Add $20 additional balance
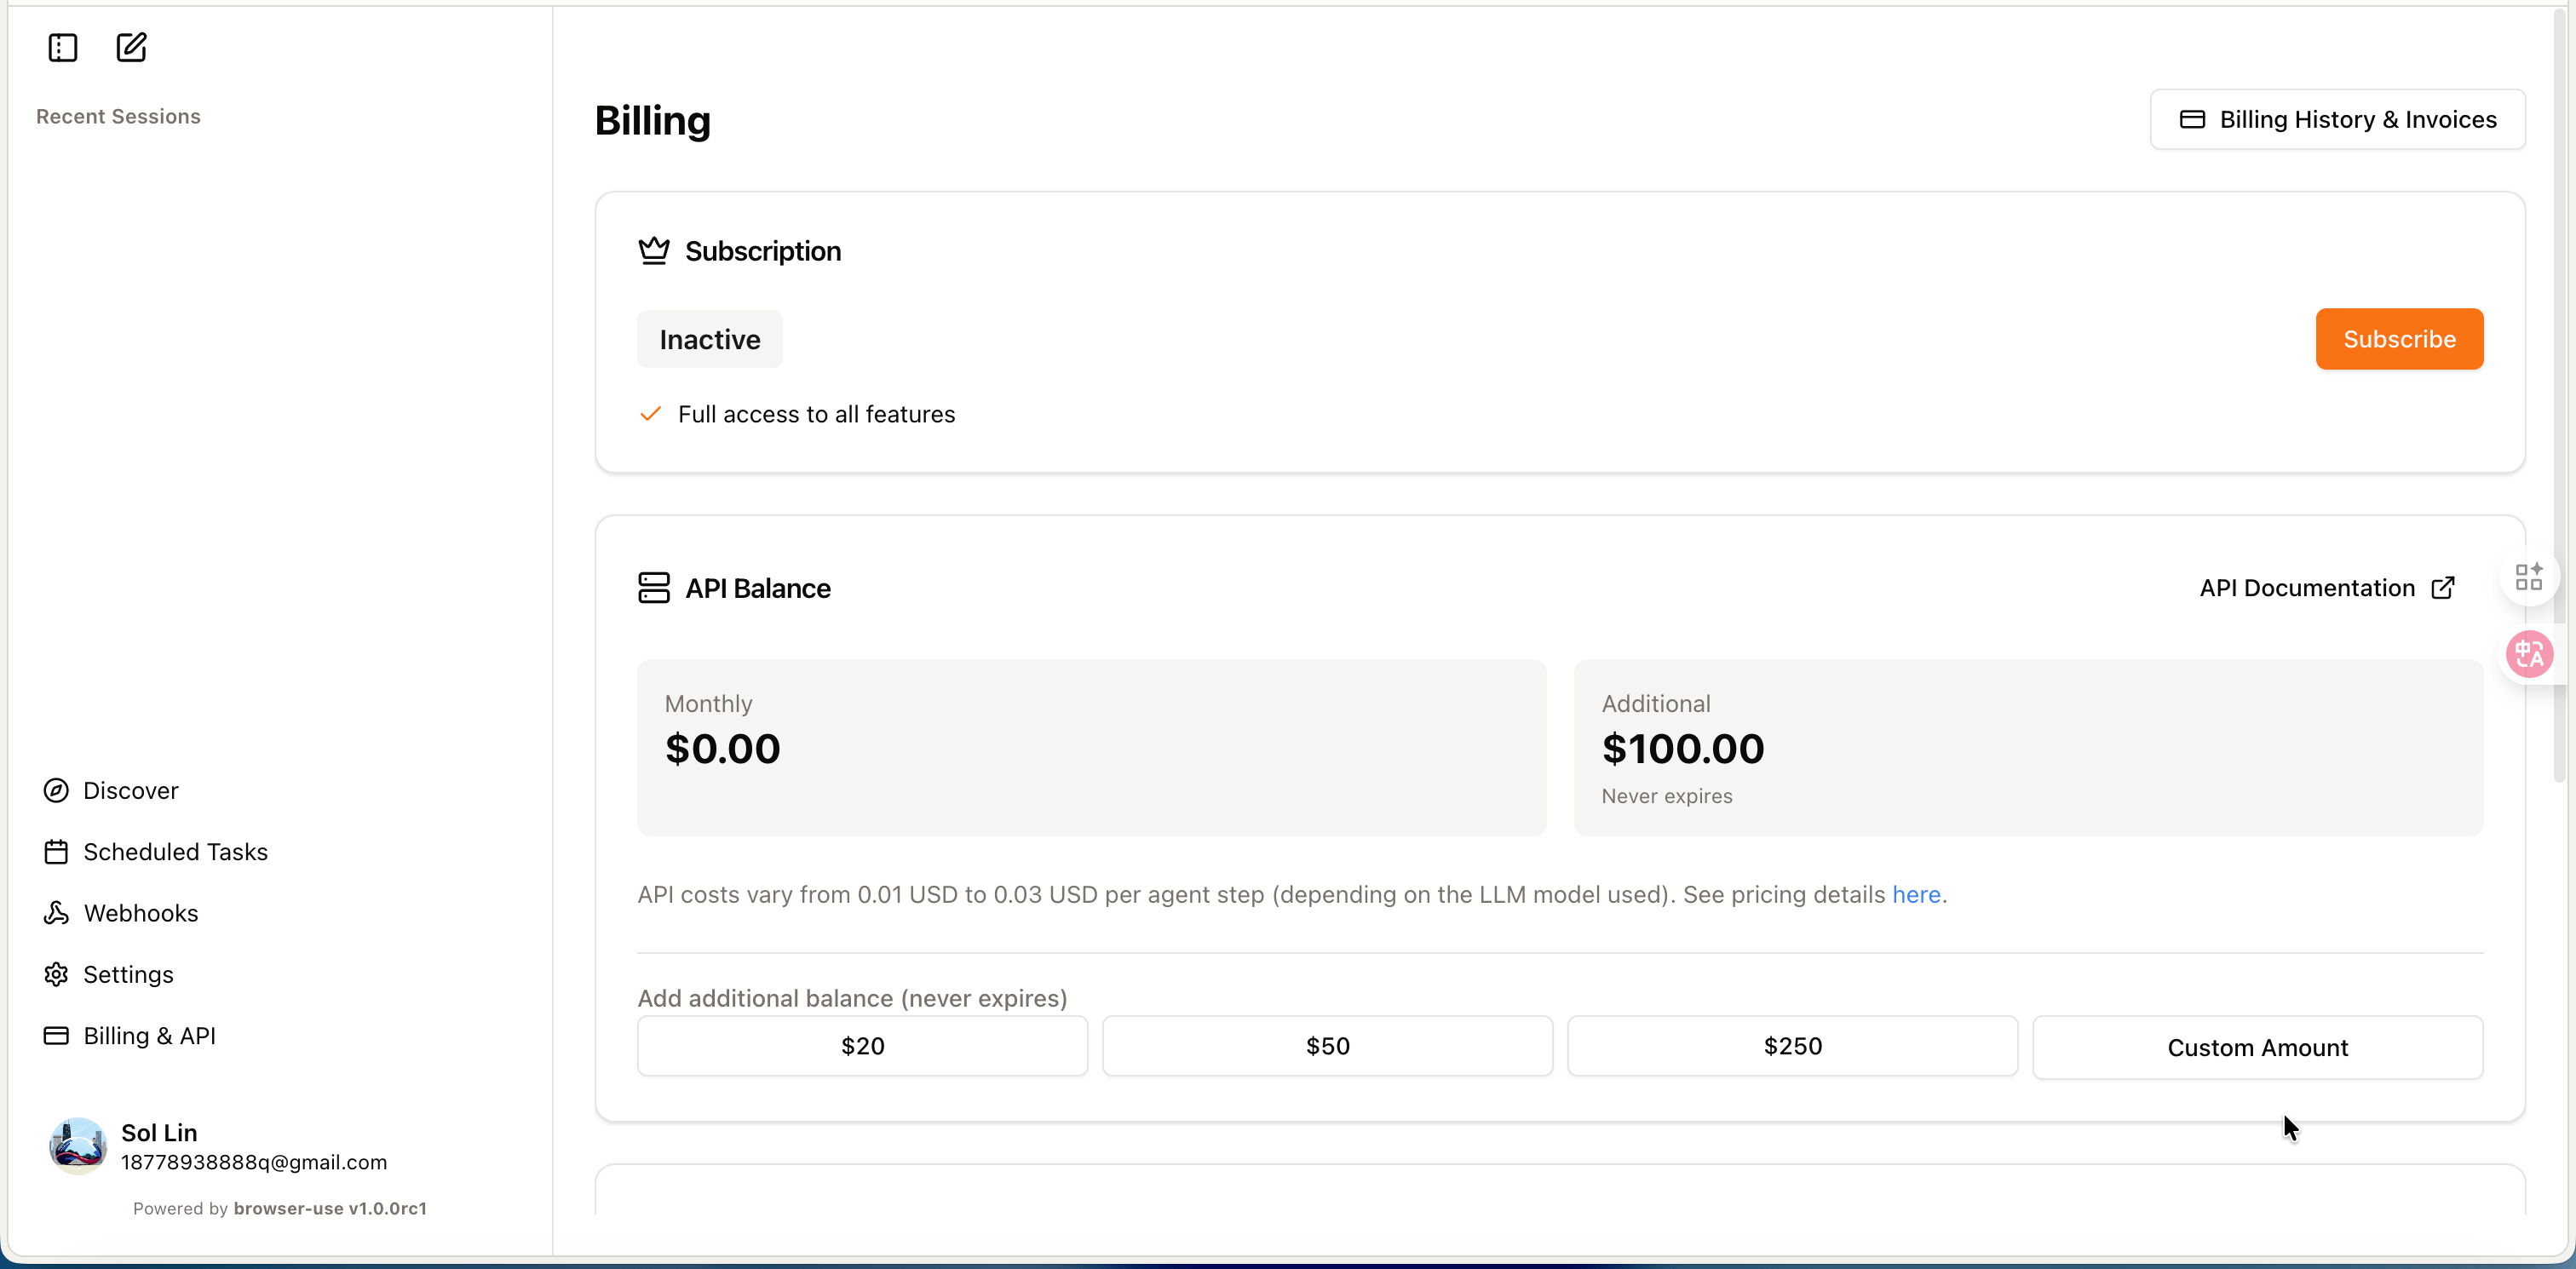Screen dimensions: 2576x1269 pyautogui.click(x=862, y=1046)
